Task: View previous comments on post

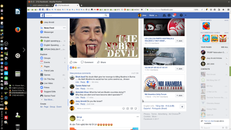Action: (80, 73)
